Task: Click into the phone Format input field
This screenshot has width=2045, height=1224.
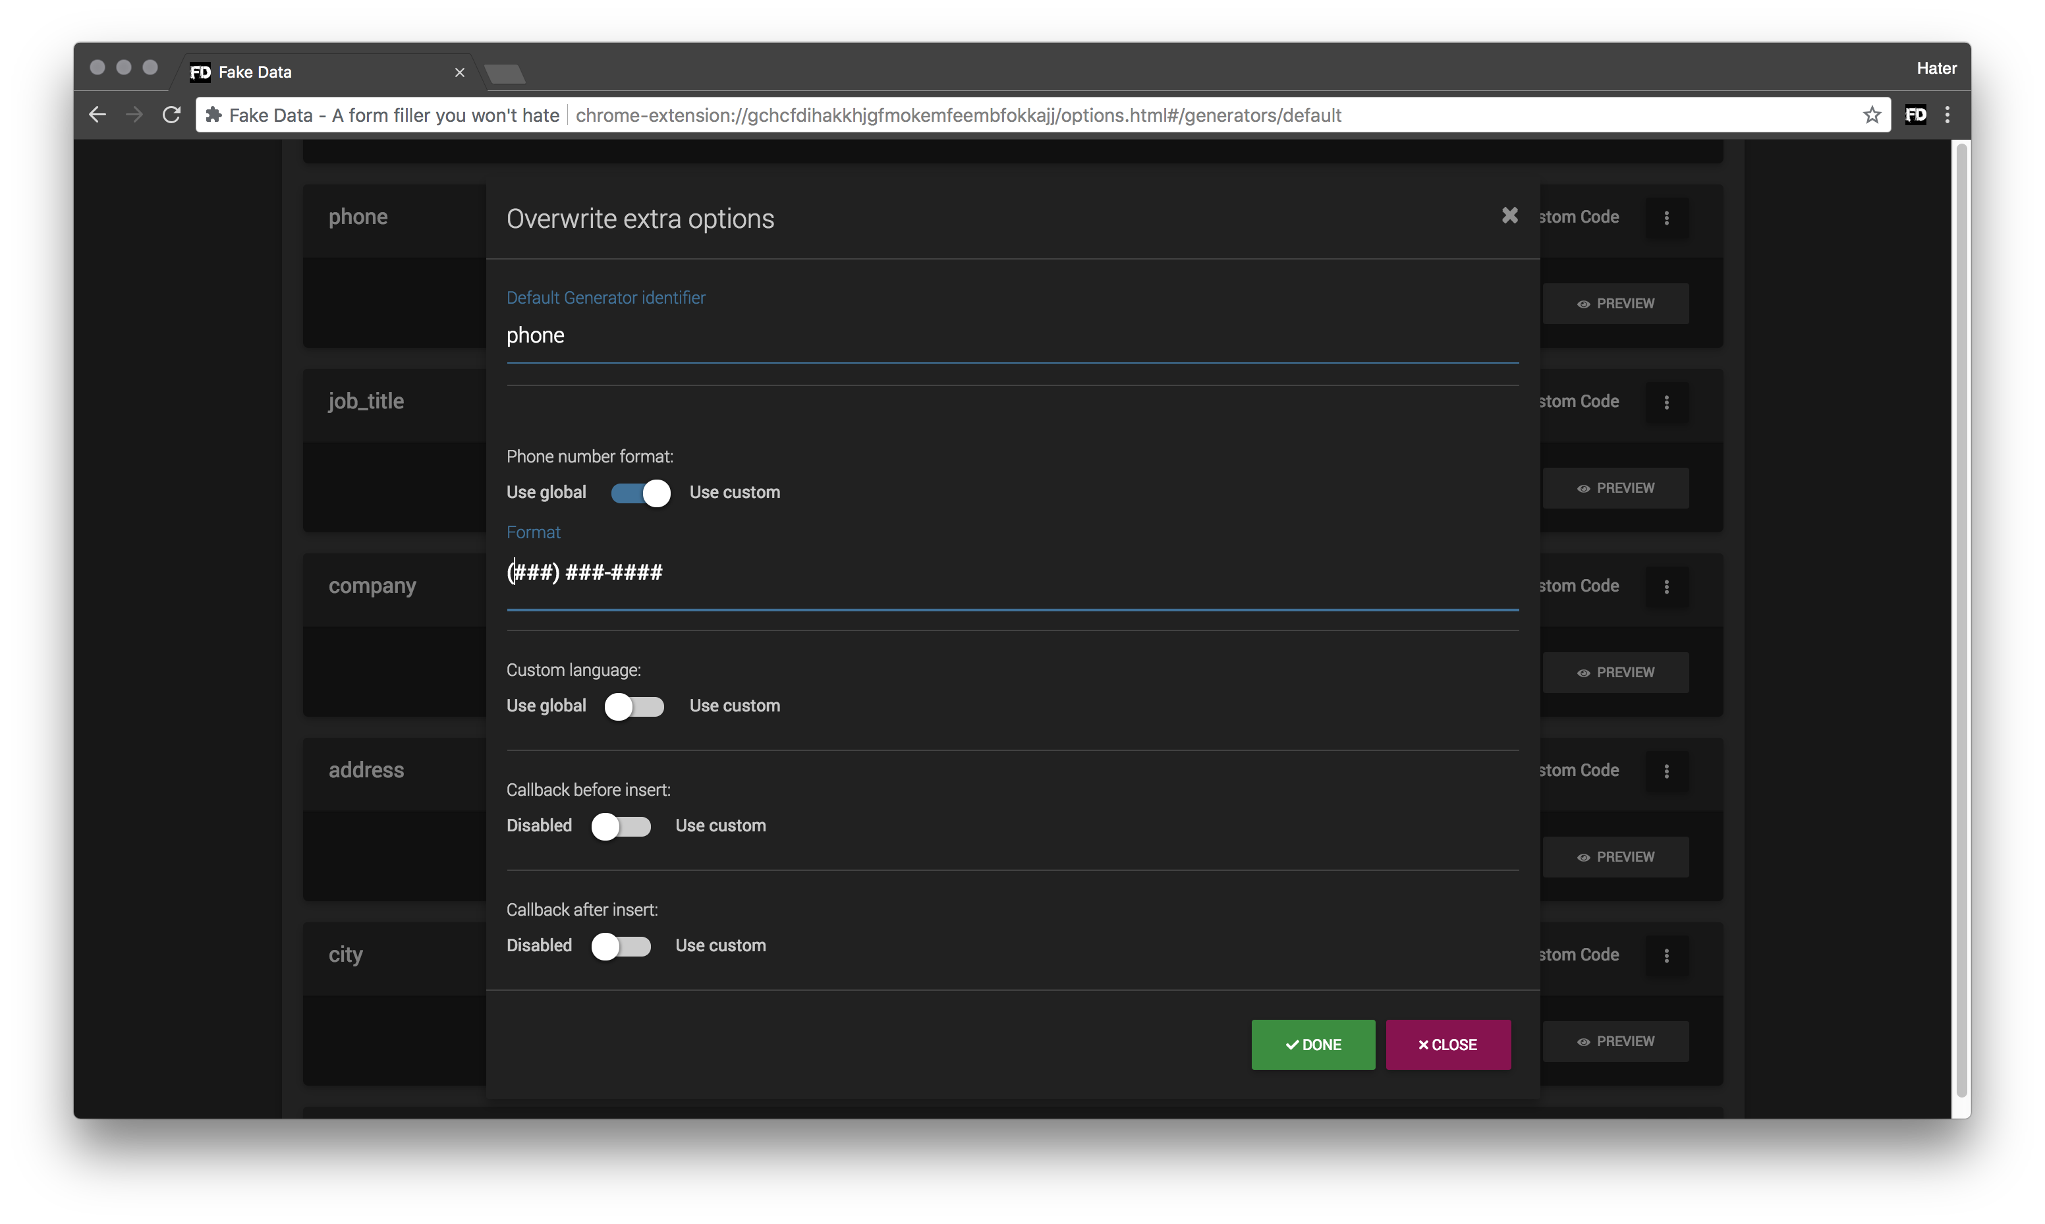Action: [x=1011, y=572]
